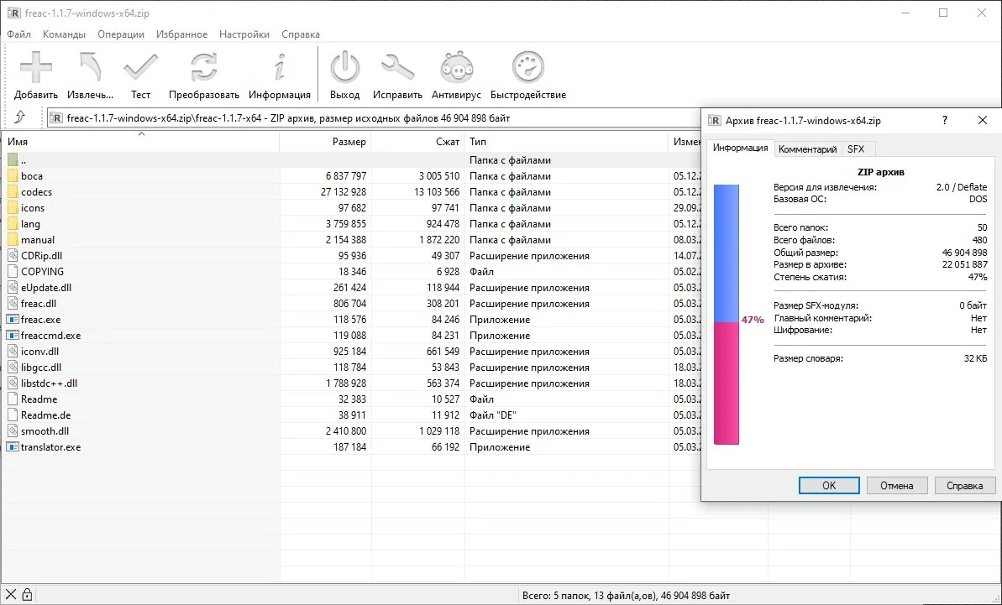
Task: Click the size value 27 132 928
Action: click(344, 192)
